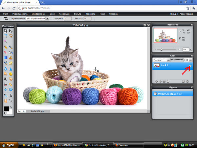
Task: Select the Burn hand tool
Action: pyautogui.click(x=11, y=79)
